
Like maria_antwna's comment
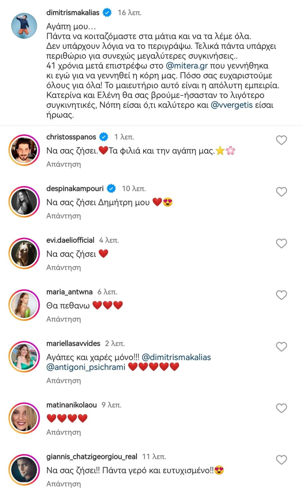[281, 295]
